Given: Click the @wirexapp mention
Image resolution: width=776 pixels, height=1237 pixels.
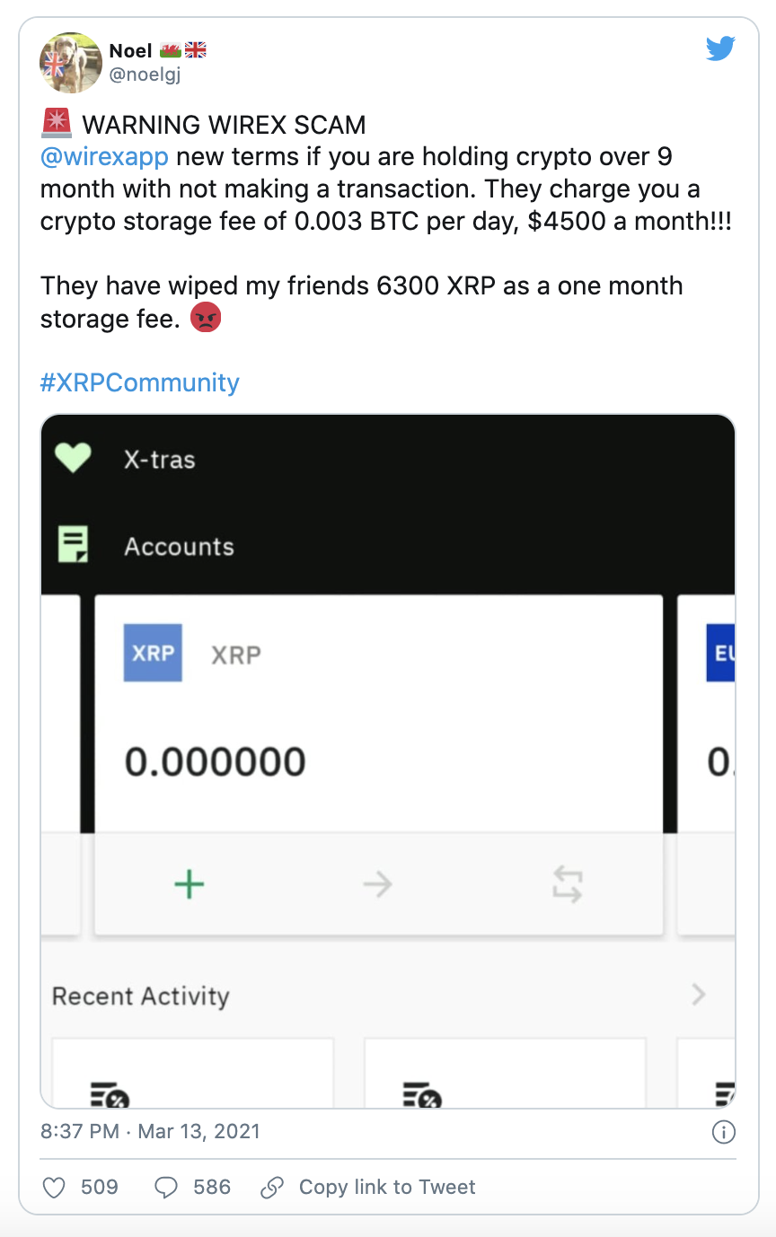Looking at the screenshot, I should pyautogui.click(x=104, y=156).
